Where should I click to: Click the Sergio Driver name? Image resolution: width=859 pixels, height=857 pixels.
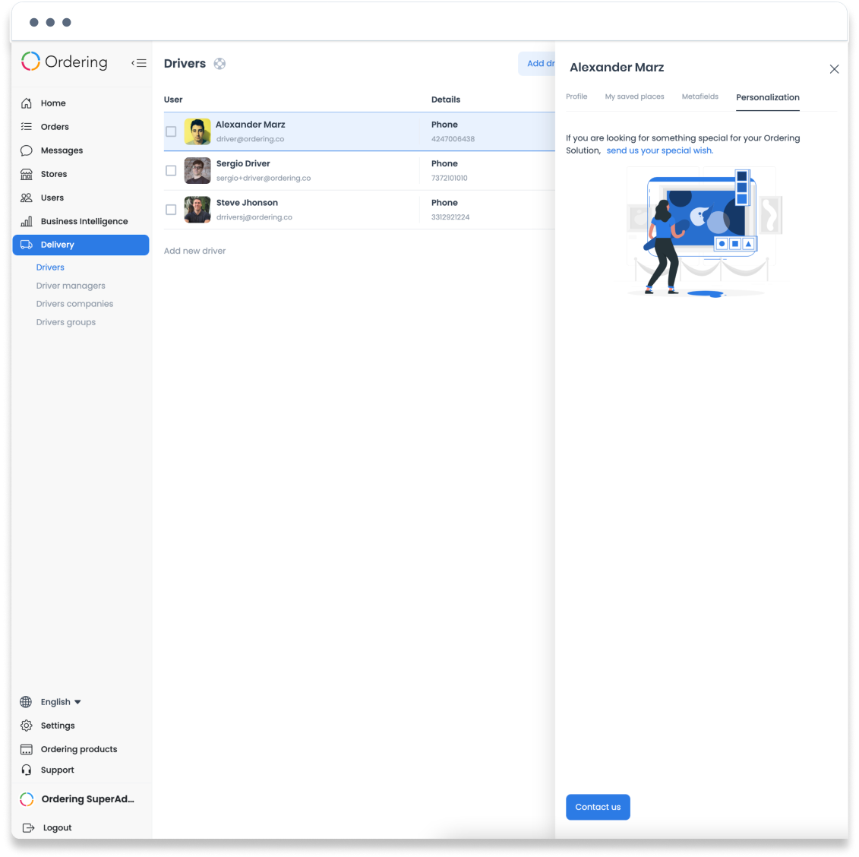pyautogui.click(x=243, y=163)
